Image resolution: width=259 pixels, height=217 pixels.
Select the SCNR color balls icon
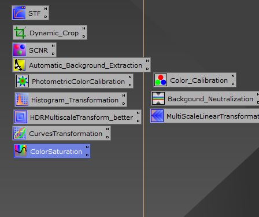coord(20,50)
